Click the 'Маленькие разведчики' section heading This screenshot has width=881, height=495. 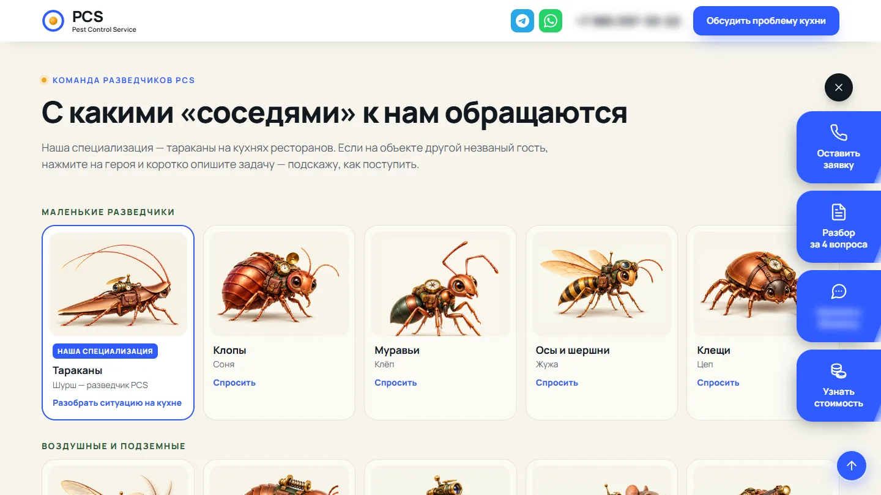[108, 212]
